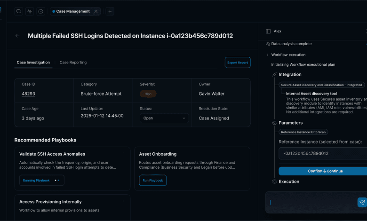
Task: Add a new tab with plus icon
Action: [109, 11]
